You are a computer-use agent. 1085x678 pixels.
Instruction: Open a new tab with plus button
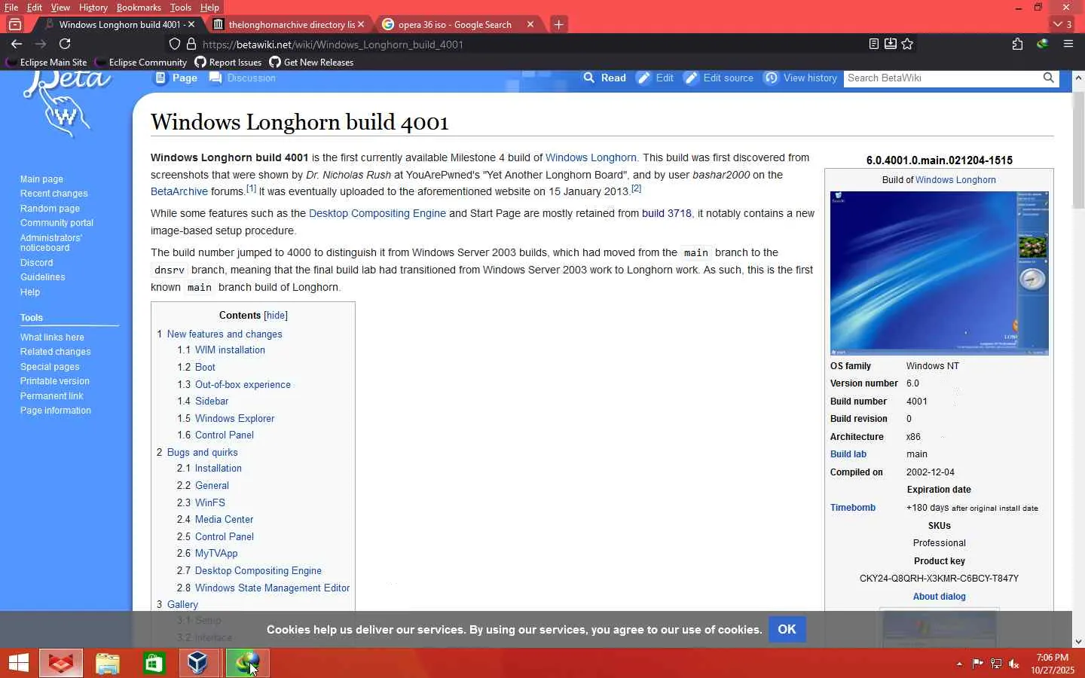pyautogui.click(x=558, y=24)
